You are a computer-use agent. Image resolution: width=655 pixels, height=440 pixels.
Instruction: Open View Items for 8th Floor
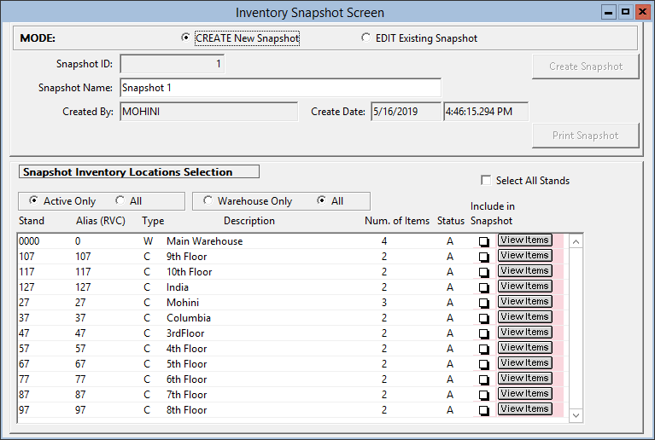click(x=524, y=408)
